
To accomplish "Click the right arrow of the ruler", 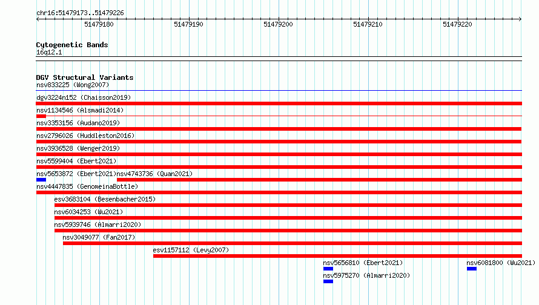I will [x=520, y=19].
